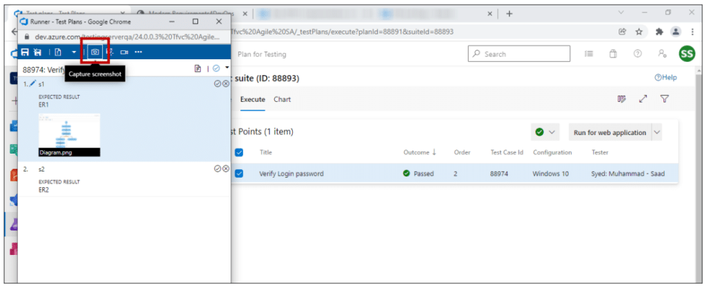The width and height of the screenshot is (707, 288).
Task: Click the Passed outcome cell
Action: [x=418, y=173]
